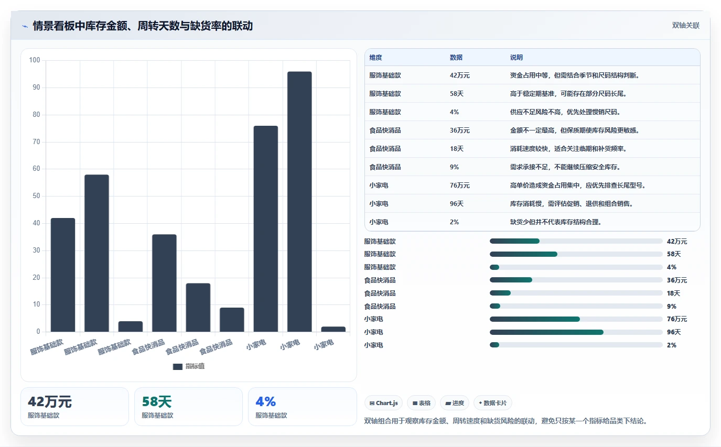Click description 缺货少但并不代表库存结构合理。
The width and height of the screenshot is (721, 447).
click(x=556, y=222)
